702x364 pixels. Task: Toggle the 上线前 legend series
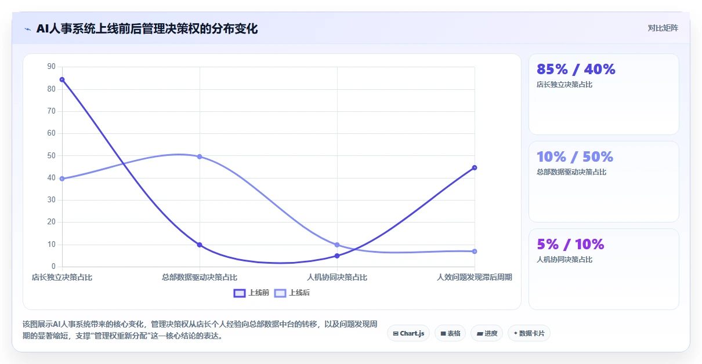[x=251, y=293]
